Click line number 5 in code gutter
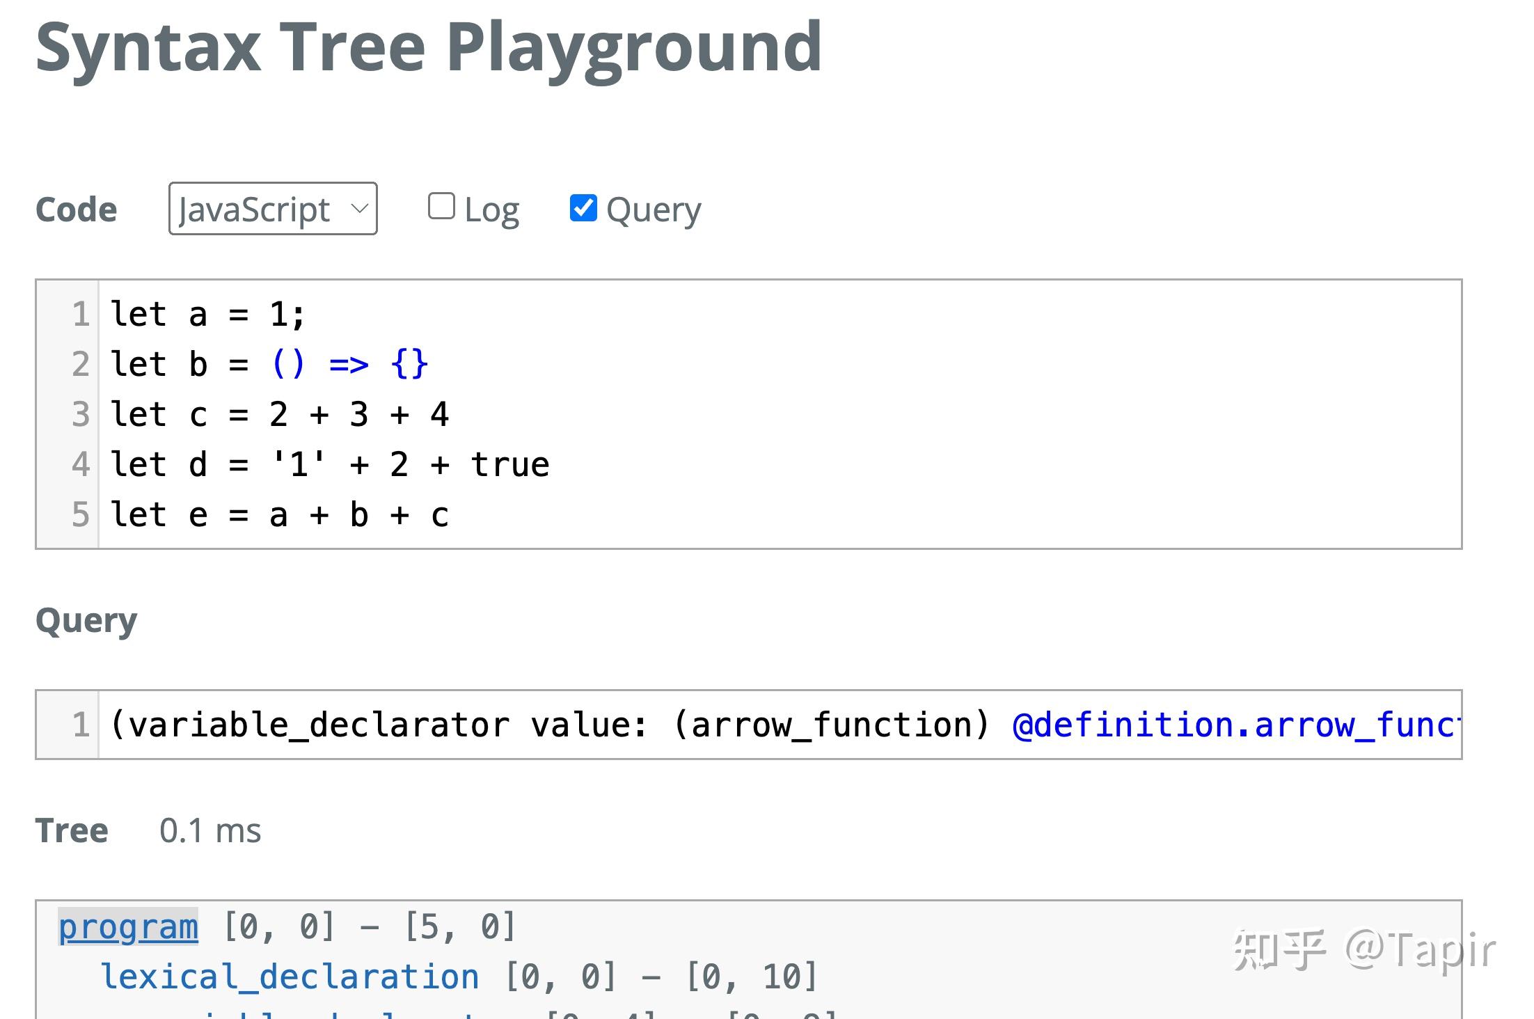The height and width of the screenshot is (1019, 1534). coord(81,515)
